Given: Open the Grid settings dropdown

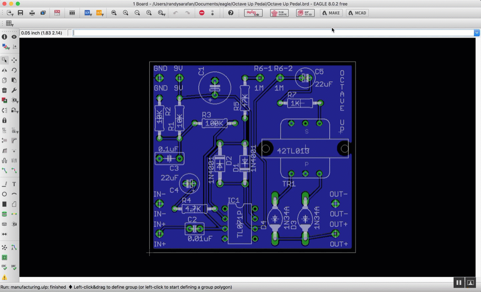Looking at the screenshot, I should [9, 24].
